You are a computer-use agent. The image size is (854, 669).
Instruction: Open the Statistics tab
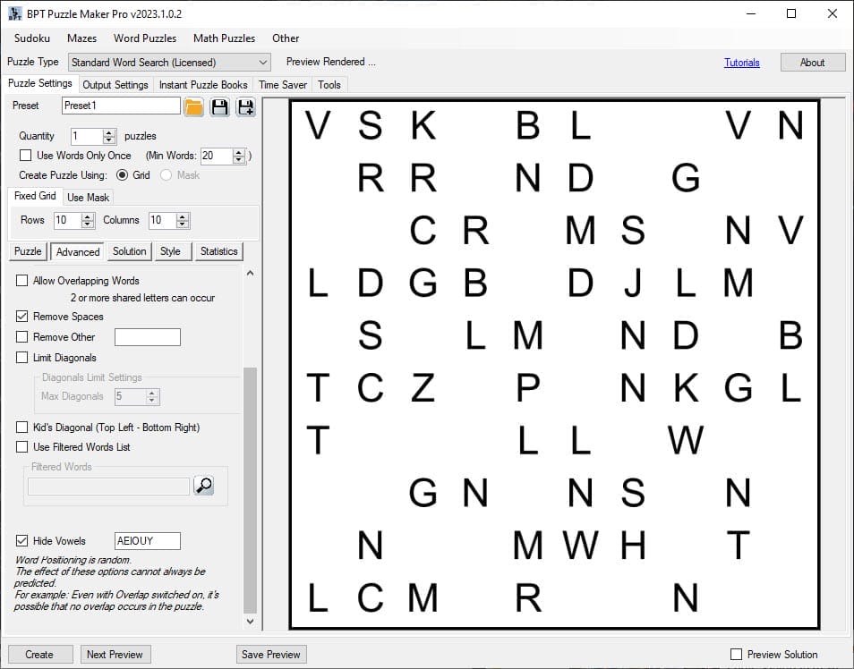click(x=218, y=251)
